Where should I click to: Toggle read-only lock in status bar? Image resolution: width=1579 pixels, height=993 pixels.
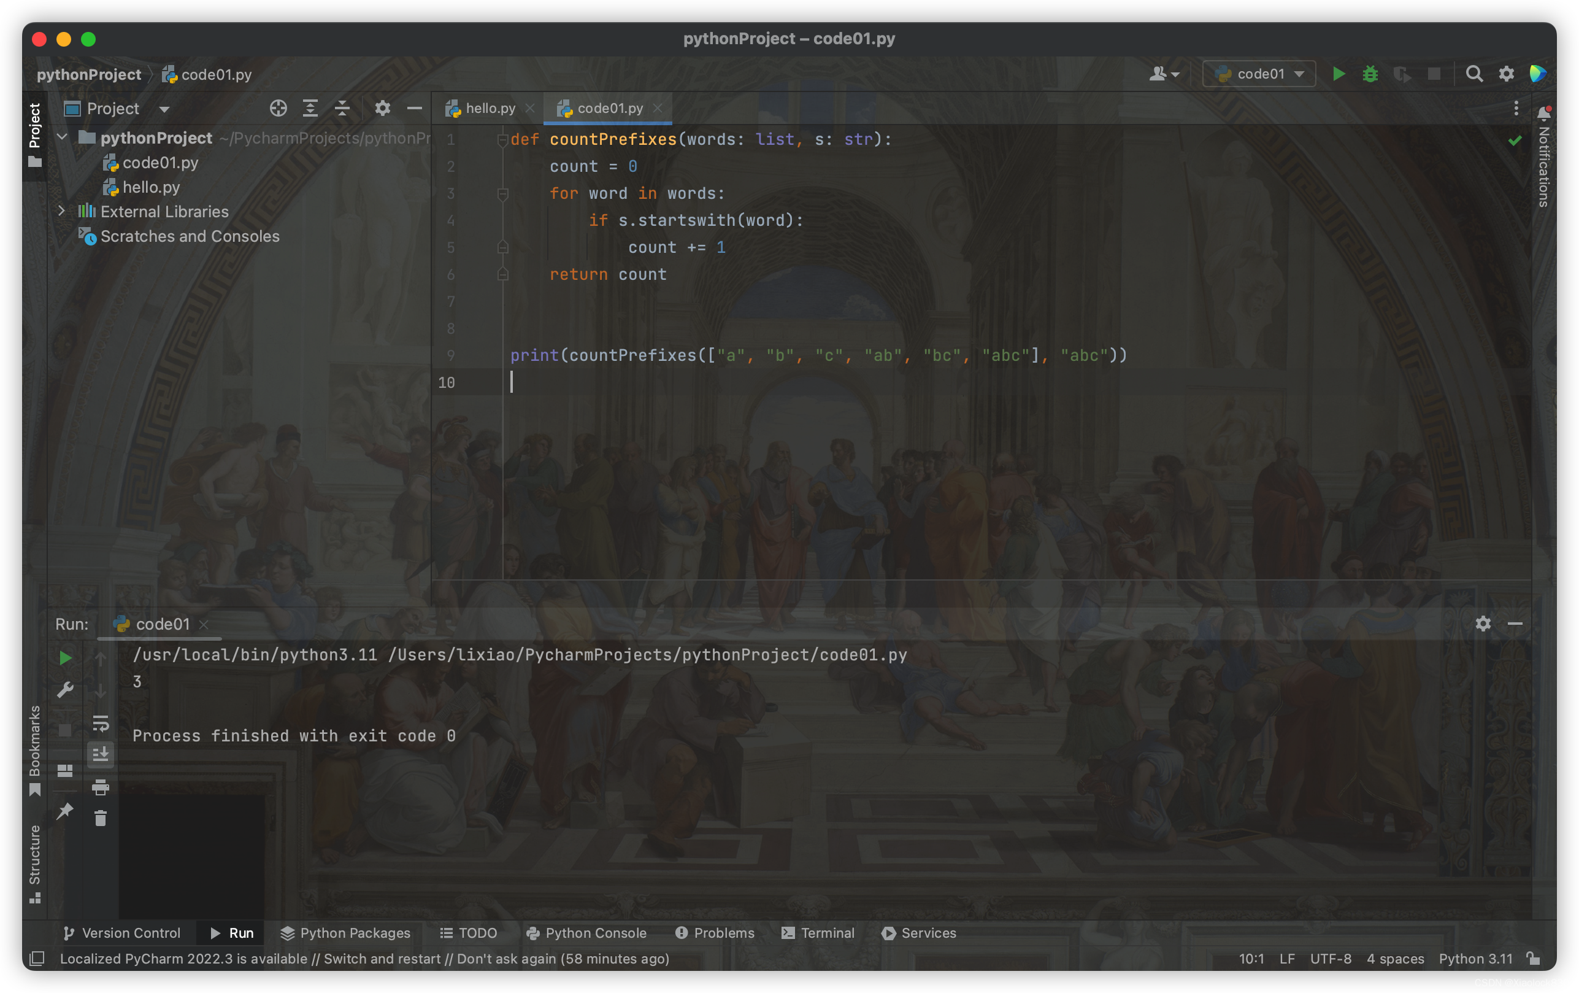pos(1533,958)
